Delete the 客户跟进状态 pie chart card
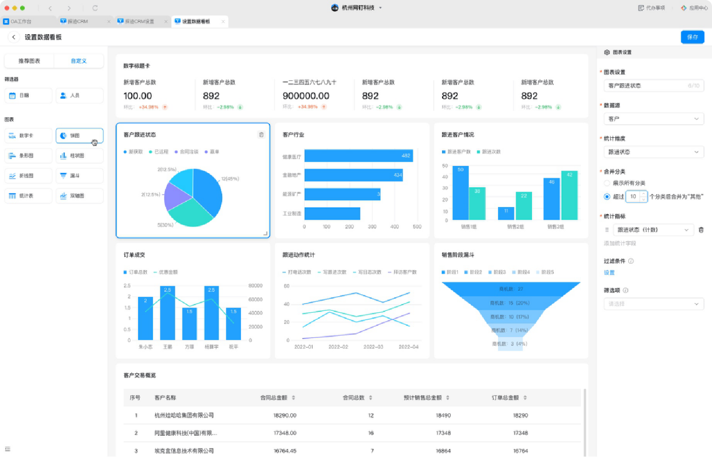This screenshot has height=457, width=712. tap(261, 135)
